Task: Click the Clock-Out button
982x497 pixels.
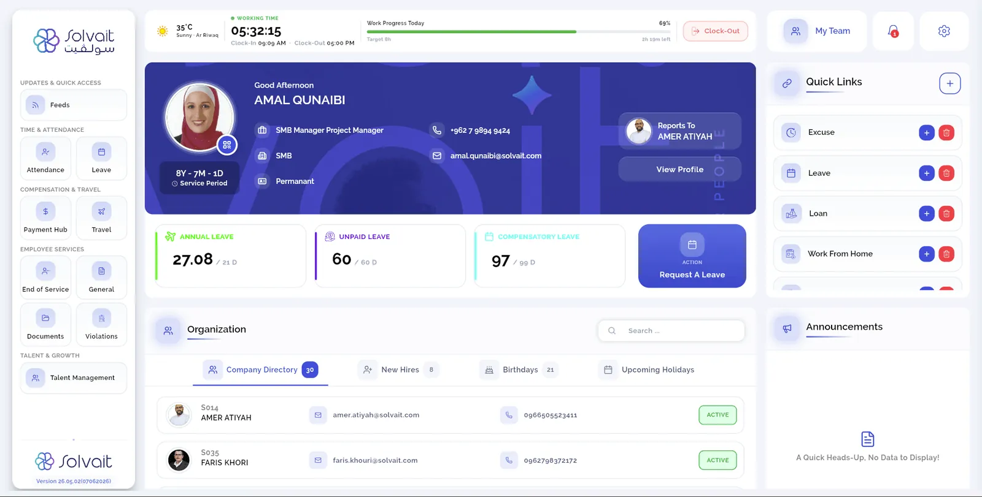Action: coord(715,31)
